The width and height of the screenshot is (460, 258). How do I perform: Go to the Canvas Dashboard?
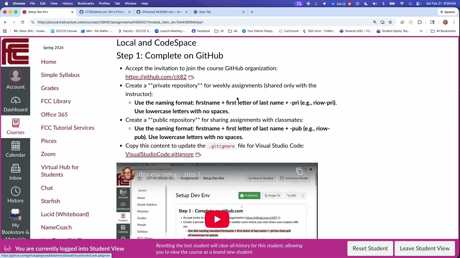tap(15, 104)
